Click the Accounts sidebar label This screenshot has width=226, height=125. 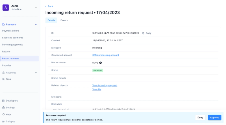[x=11, y=73]
